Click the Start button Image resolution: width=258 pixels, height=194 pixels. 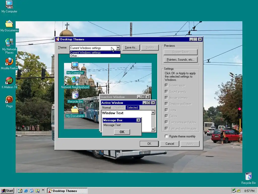tap(7, 191)
